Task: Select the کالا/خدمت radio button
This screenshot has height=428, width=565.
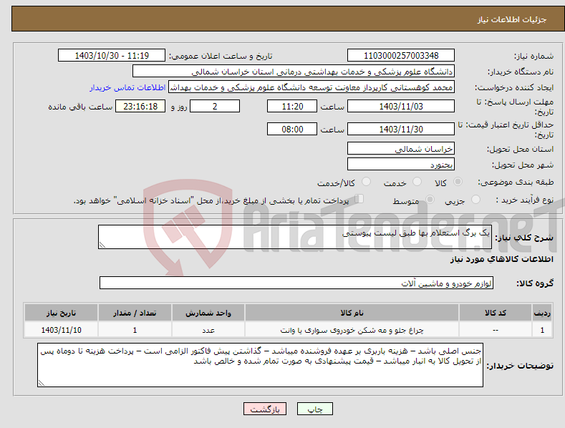Action: point(366,182)
